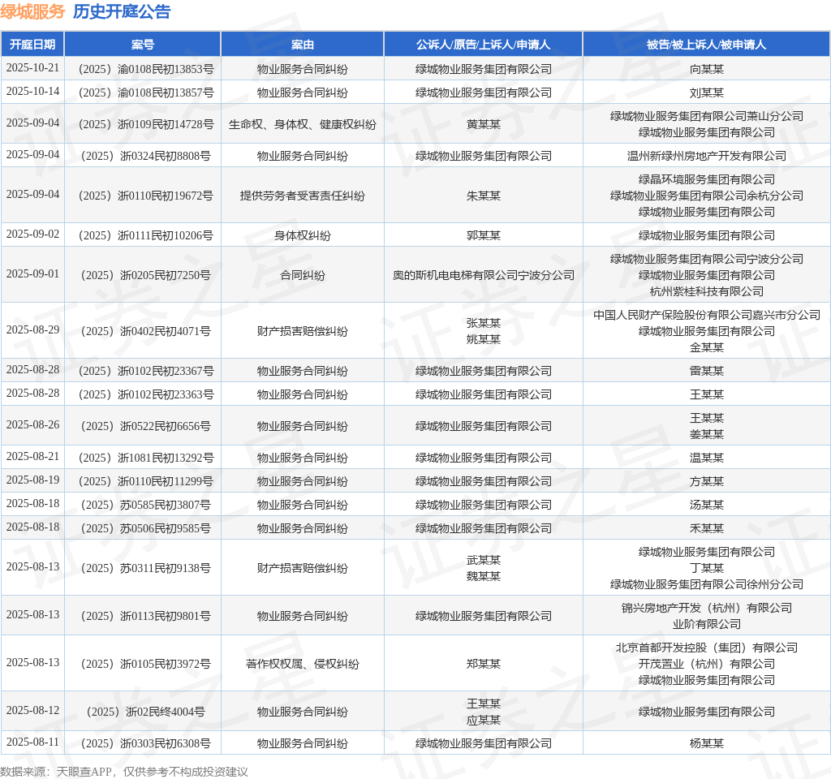Click defendant cell 金某某
The height and width of the screenshot is (779, 831).
707,347
